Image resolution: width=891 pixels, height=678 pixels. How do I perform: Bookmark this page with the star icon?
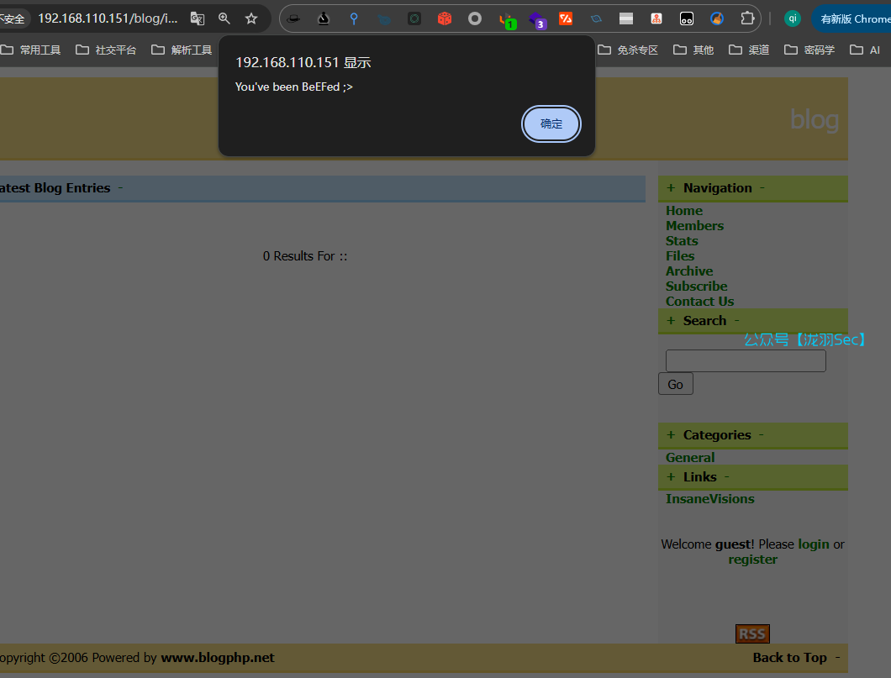tap(251, 18)
